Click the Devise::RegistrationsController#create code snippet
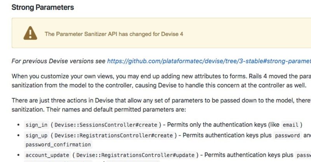 114,136
